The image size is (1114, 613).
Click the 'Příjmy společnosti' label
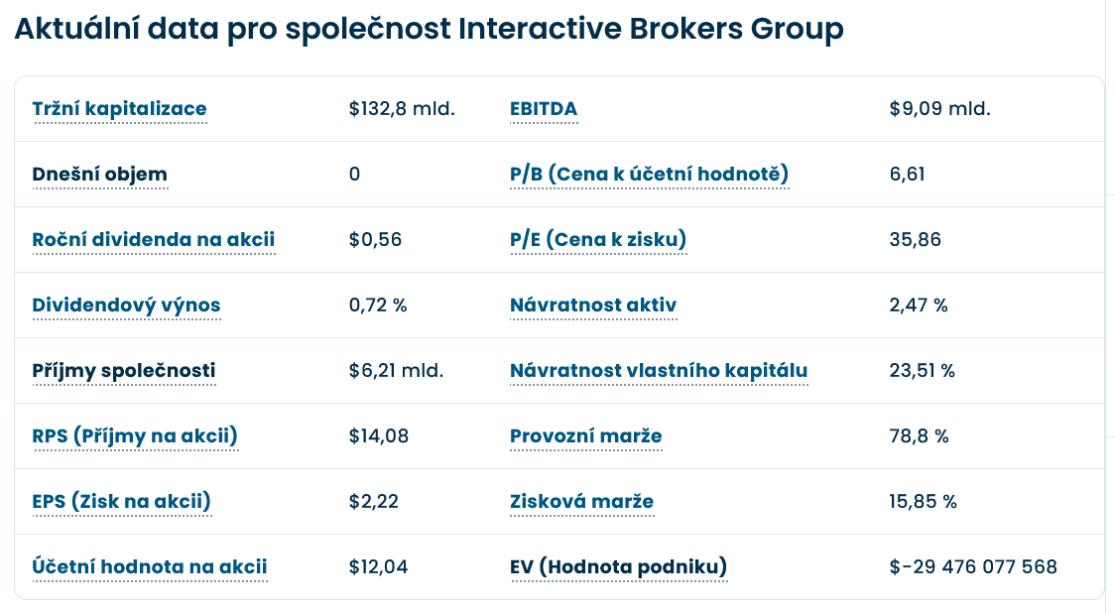[x=123, y=371]
